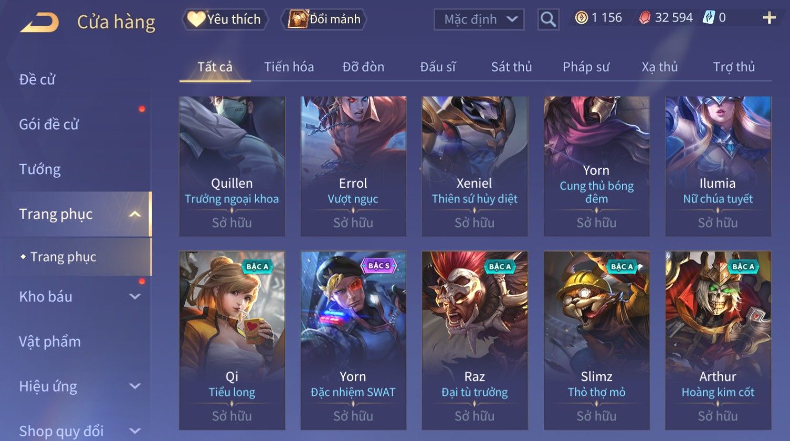Click the gold coin balance icon

[581, 18]
